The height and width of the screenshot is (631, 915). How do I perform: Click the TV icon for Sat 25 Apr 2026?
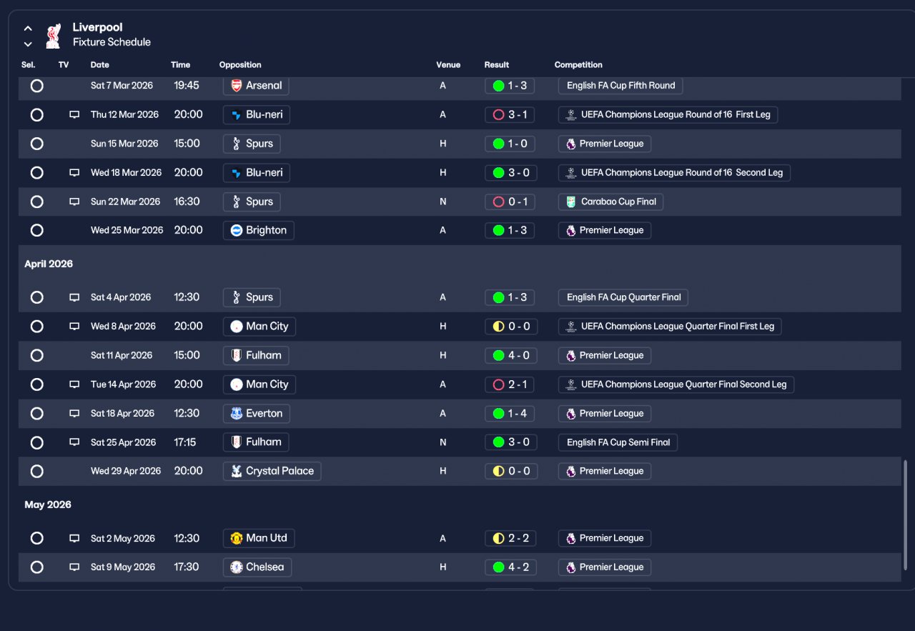pyautogui.click(x=74, y=442)
